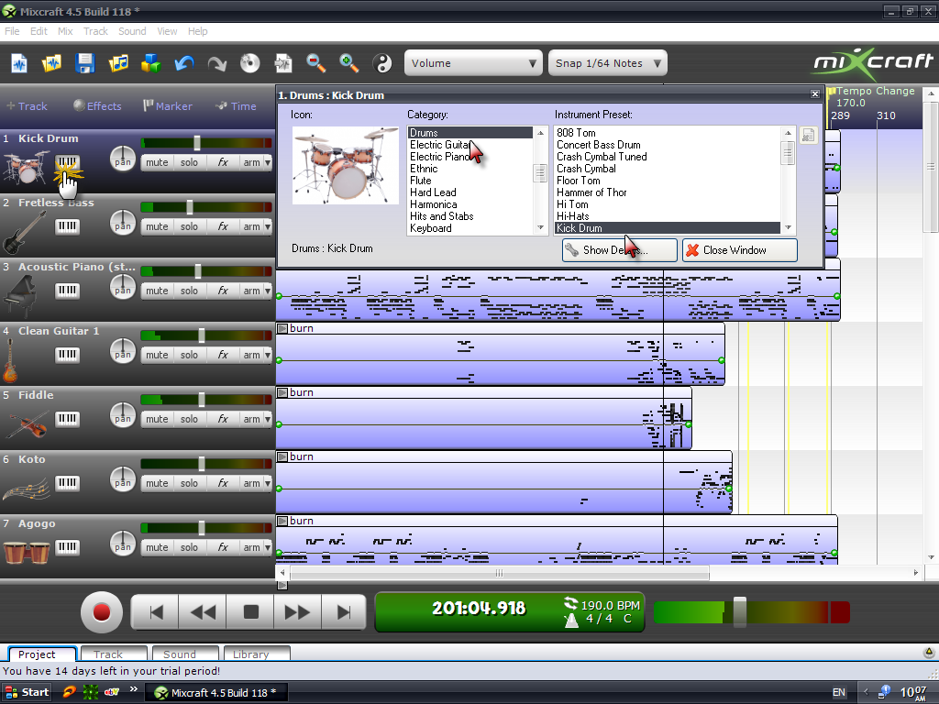Adjust the Kick Drum track volume slider
The width and height of the screenshot is (939, 704).
coord(196,142)
